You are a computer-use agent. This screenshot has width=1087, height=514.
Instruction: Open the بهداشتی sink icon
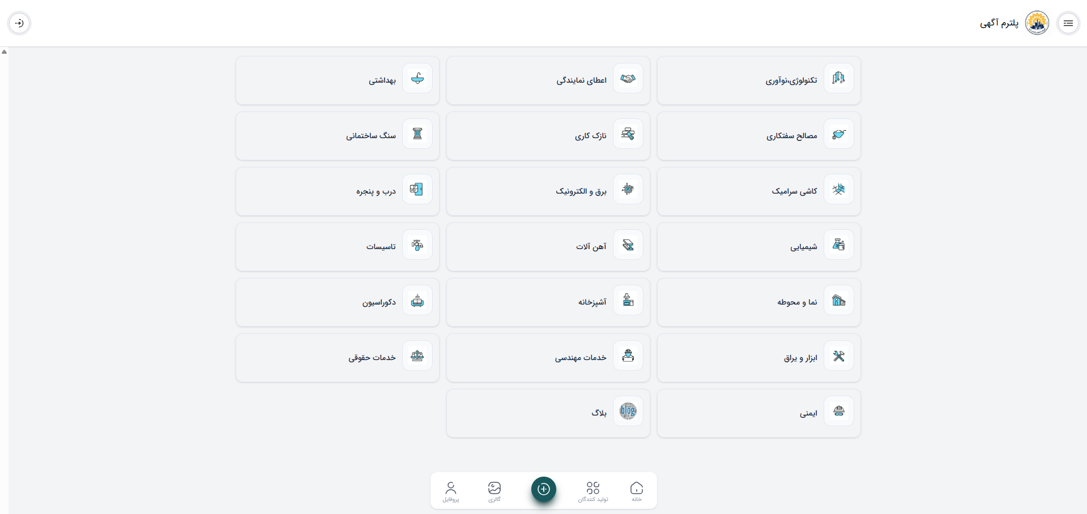click(417, 78)
